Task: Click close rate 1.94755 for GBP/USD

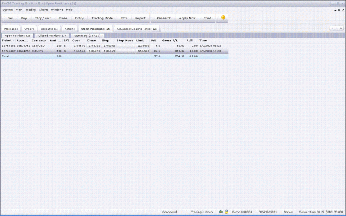Action: [94, 46]
